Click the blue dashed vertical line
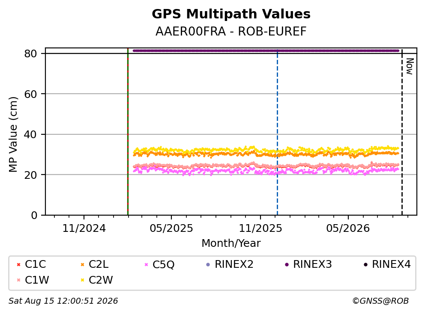The width and height of the screenshot is (425, 314). point(277,133)
